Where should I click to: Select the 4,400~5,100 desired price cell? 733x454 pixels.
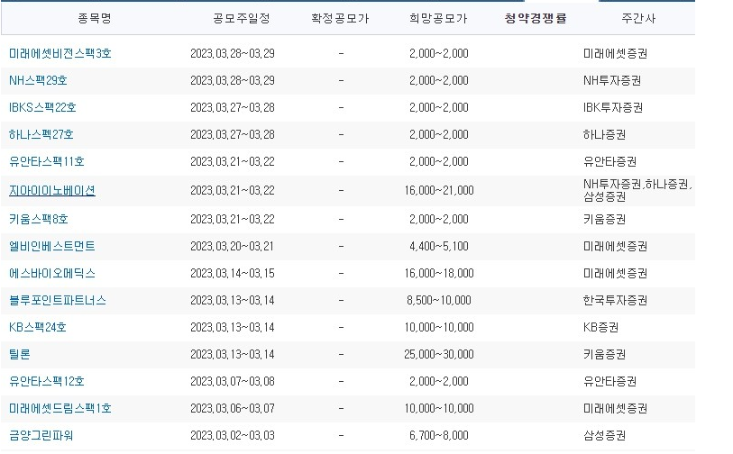pyautogui.click(x=439, y=247)
